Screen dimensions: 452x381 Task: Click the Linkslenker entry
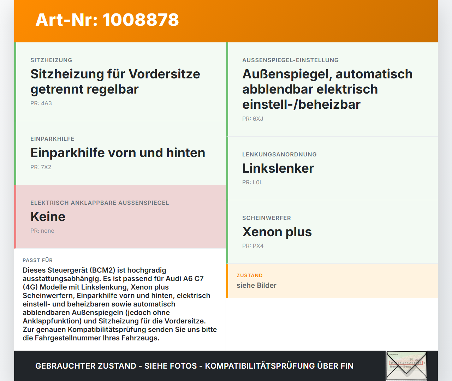point(278,168)
